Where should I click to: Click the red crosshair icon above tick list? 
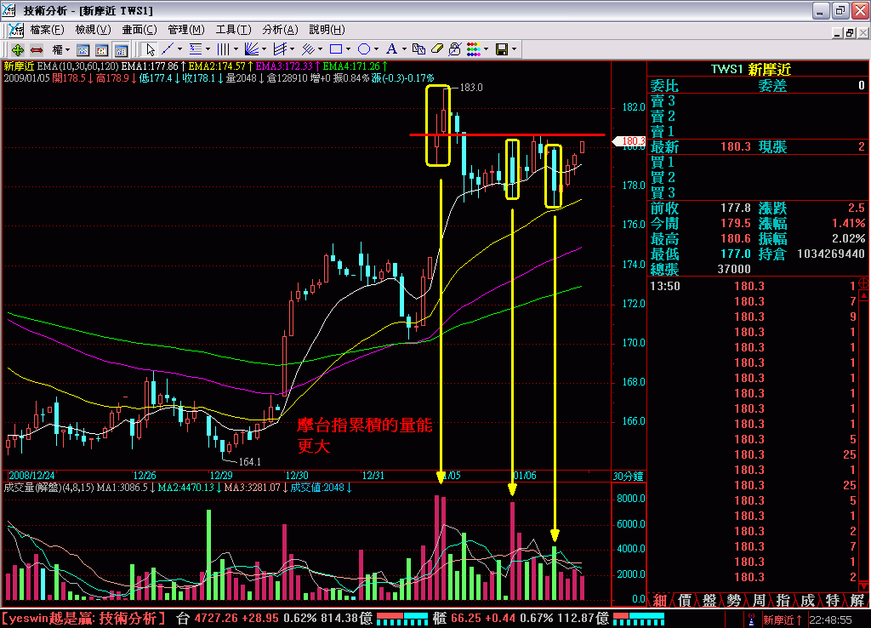[864, 283]
